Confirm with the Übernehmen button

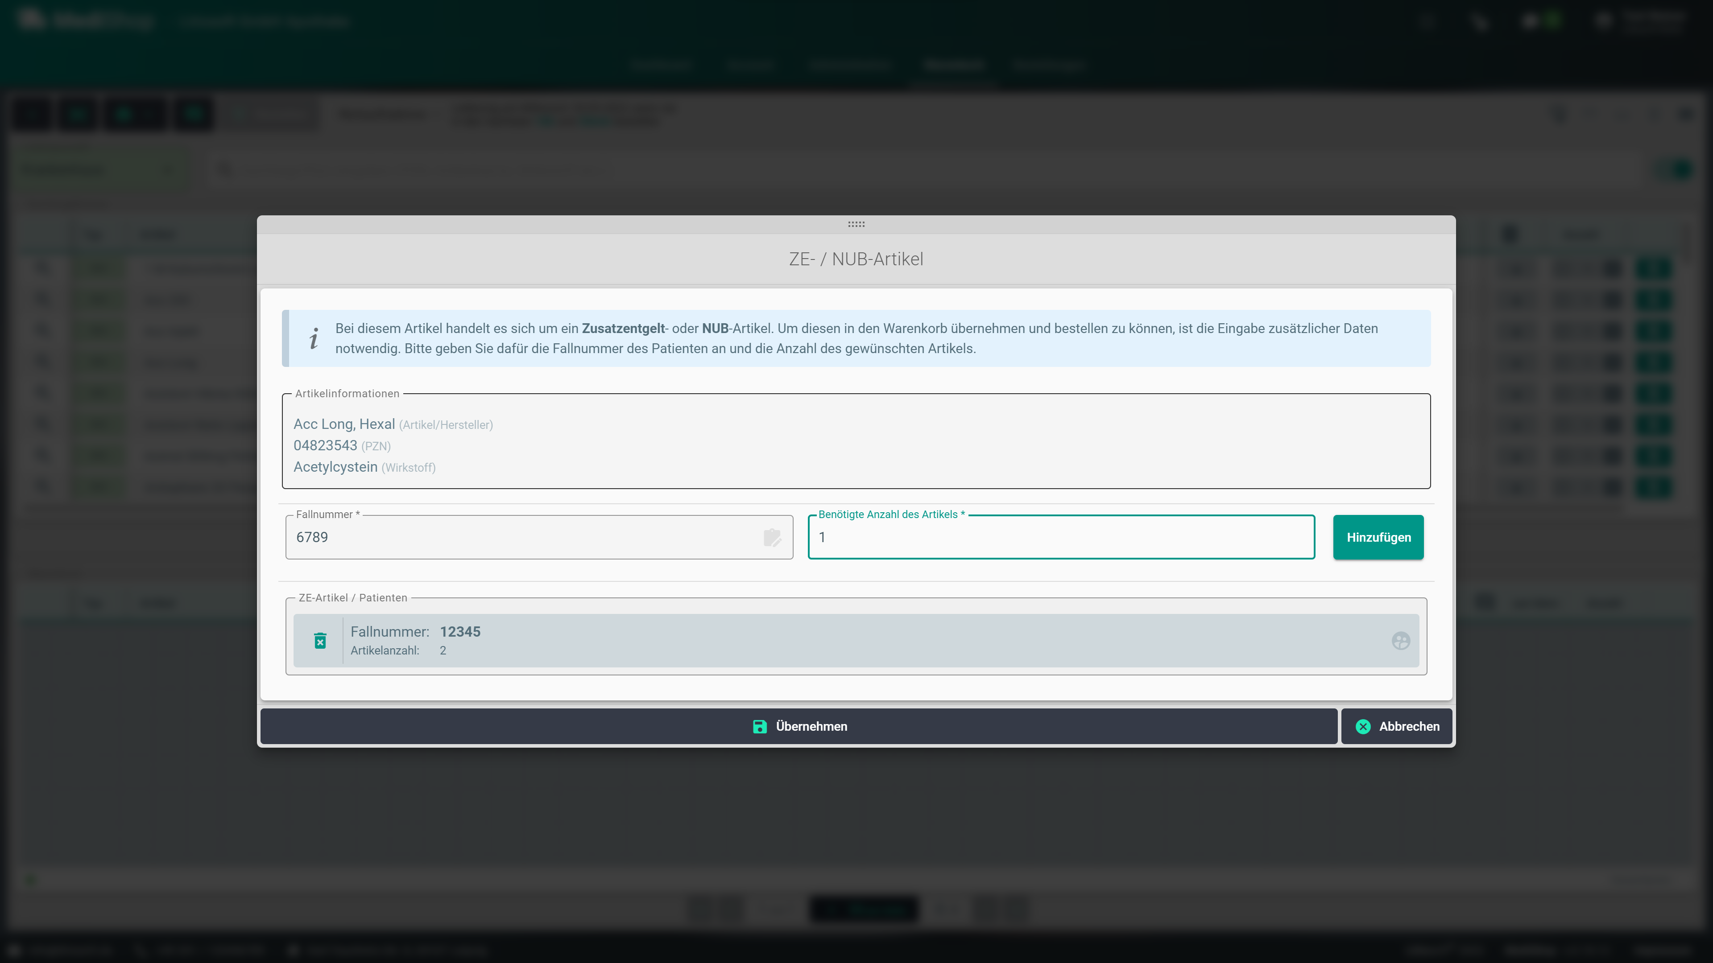(799, 726)
